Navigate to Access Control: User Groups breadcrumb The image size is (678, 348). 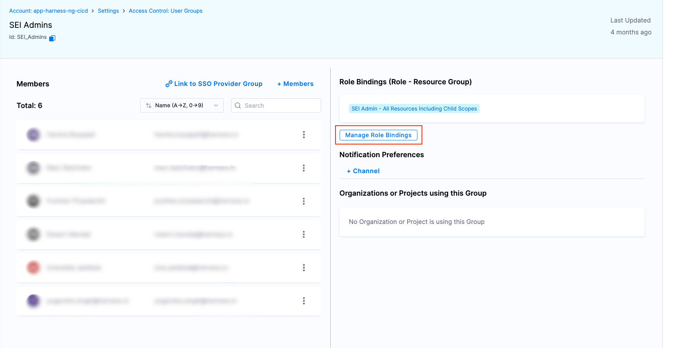pos(166,11)
